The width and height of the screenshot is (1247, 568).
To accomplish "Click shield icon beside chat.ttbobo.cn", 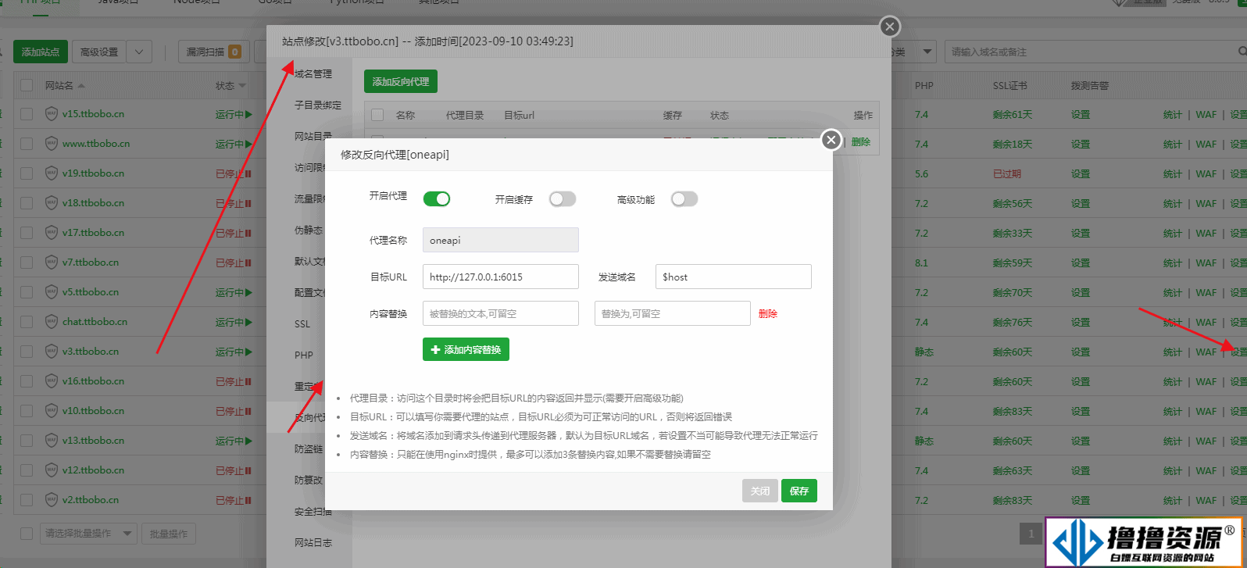I will tap(52, 322).
